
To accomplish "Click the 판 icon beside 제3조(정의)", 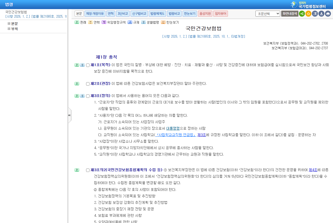I will tap(77, 96).
